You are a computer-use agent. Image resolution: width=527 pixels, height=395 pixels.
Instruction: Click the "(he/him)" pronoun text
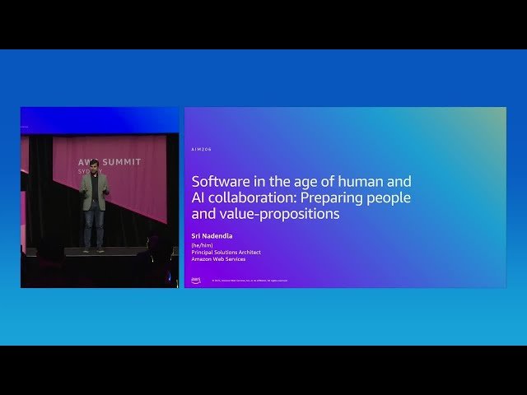[202, 245]
